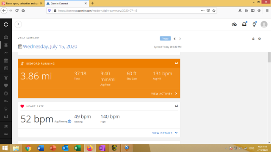Click the 131 bpm Avg HR value

(x=163, y=73)
